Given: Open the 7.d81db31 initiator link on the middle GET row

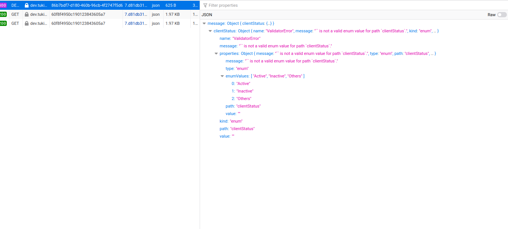Looking at the screenshot, I should tap(136, 14).
